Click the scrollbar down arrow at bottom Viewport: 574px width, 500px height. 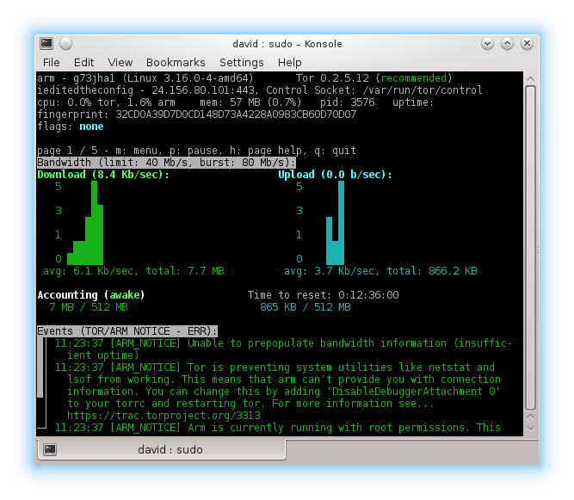click(x=530, y=428)
